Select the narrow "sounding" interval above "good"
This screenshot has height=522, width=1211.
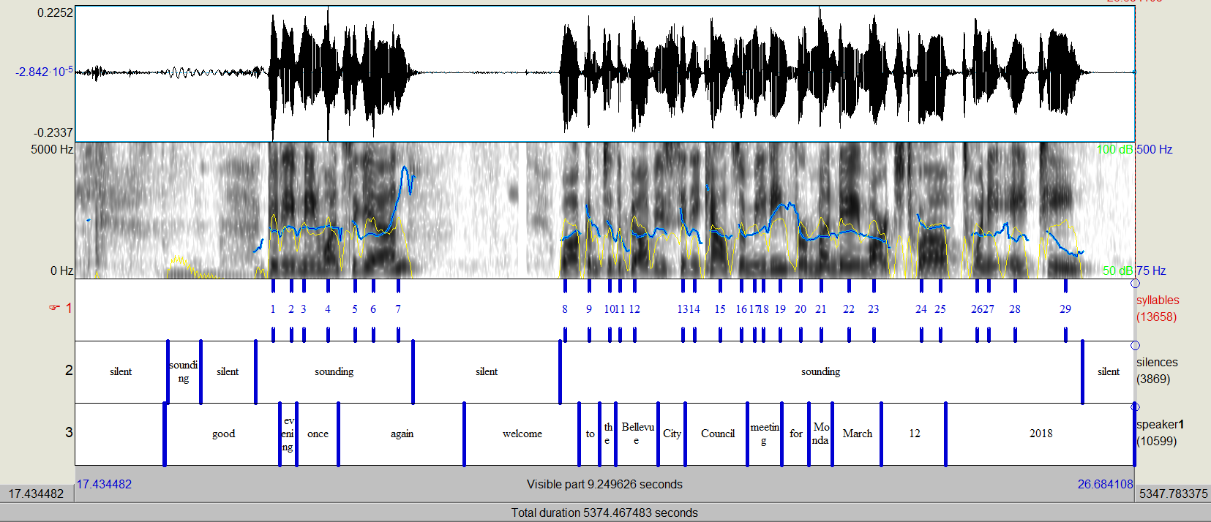click(x=184, y=371)
